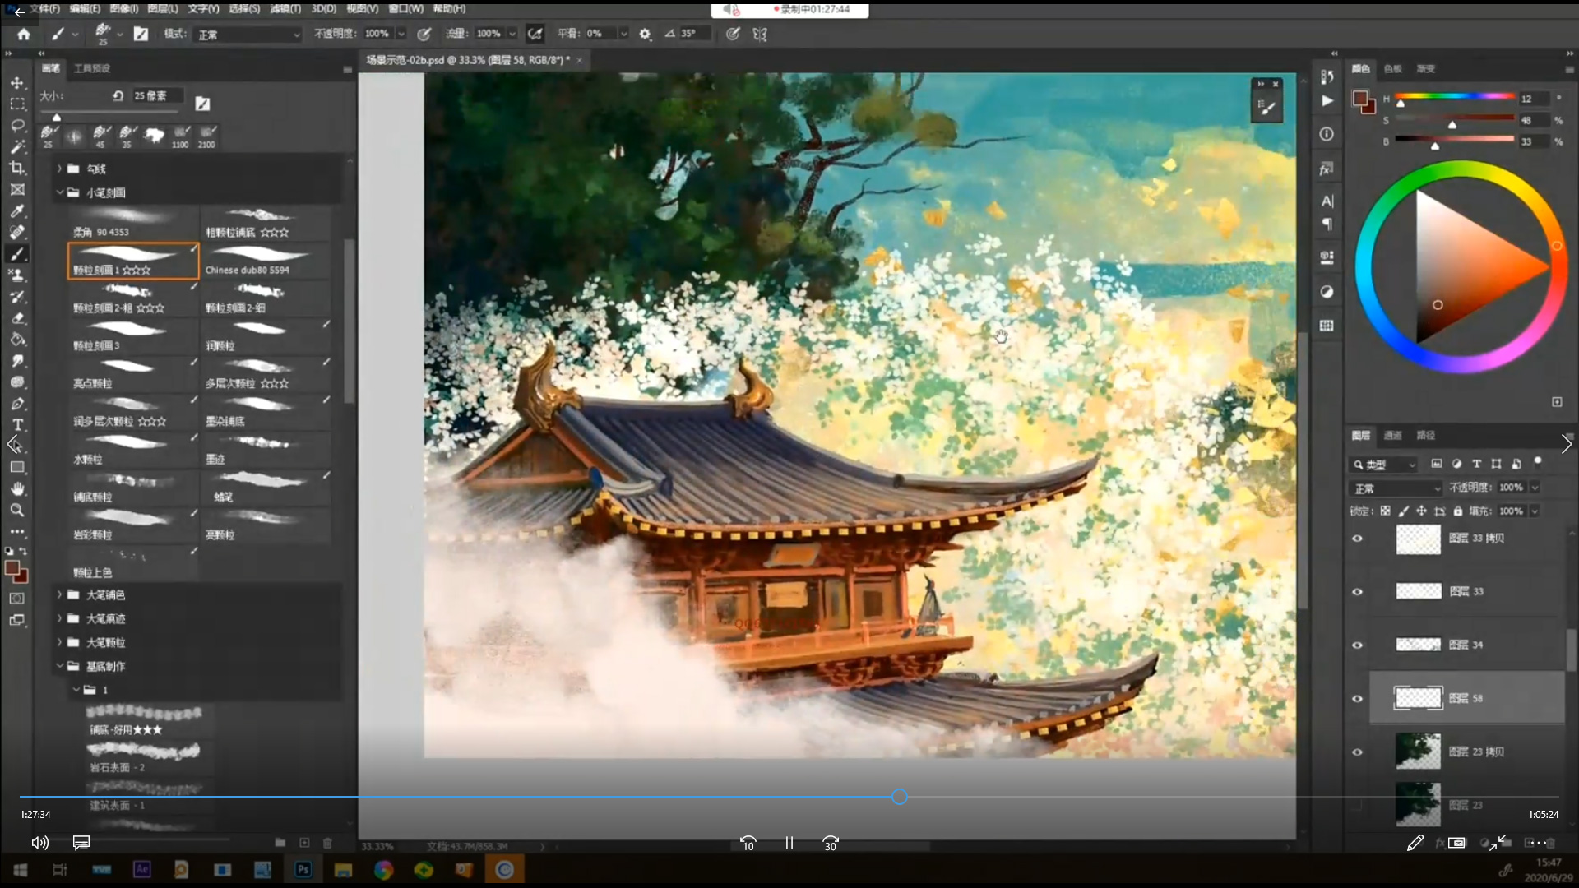
Task: Select the Paint Bucket tool
Action: 16,339
